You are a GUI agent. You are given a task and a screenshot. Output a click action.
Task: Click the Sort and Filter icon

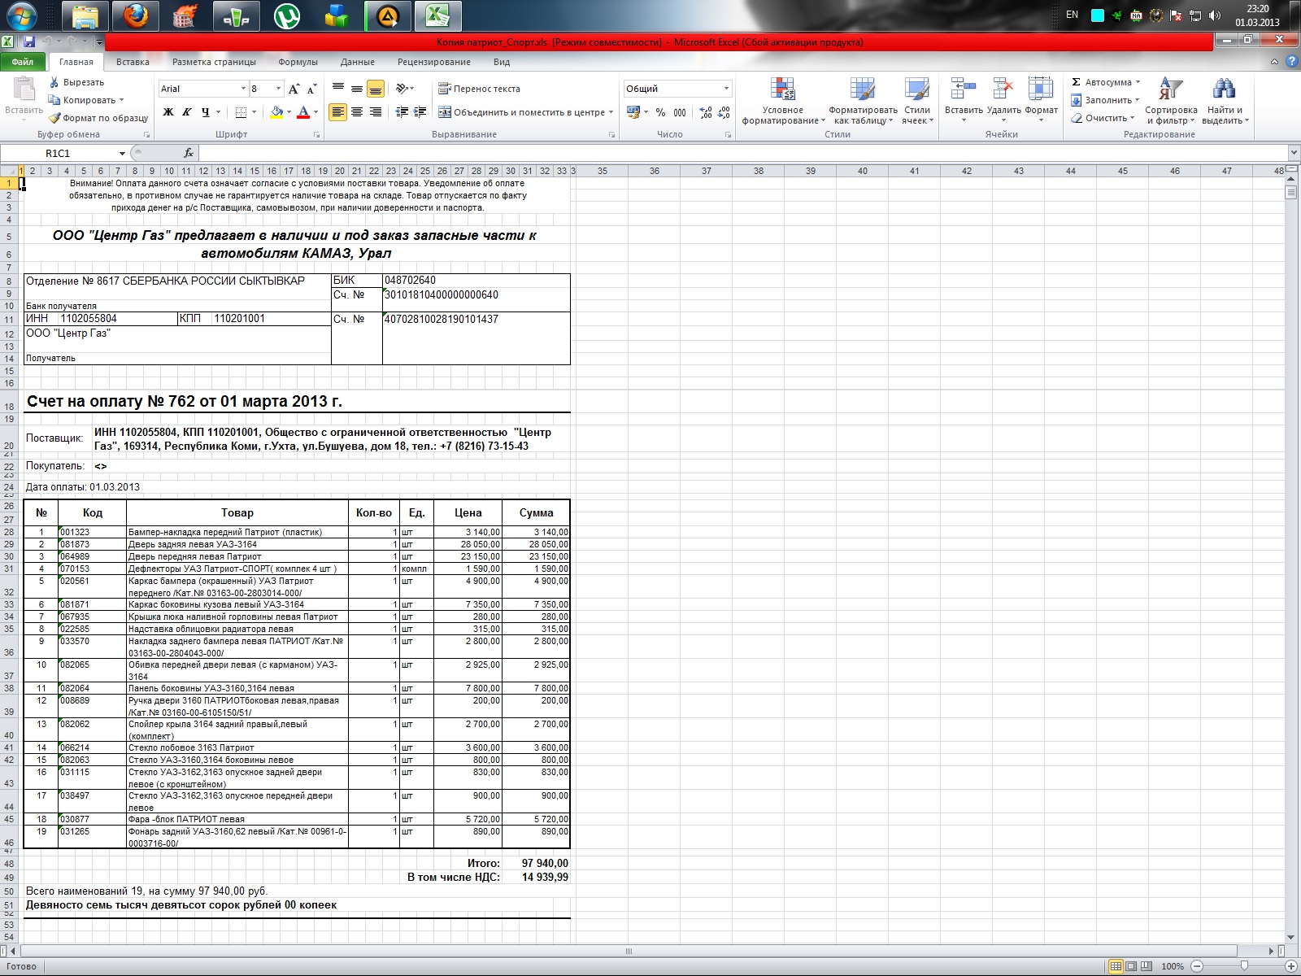tap(1170, 89)
